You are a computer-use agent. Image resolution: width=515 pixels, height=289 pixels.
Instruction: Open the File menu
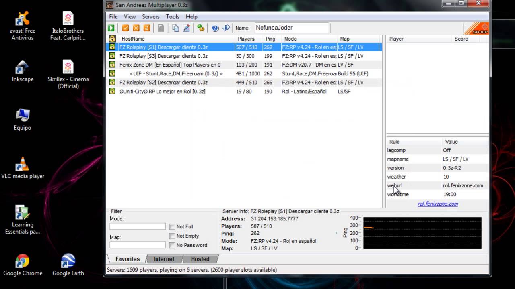(113, 16)
